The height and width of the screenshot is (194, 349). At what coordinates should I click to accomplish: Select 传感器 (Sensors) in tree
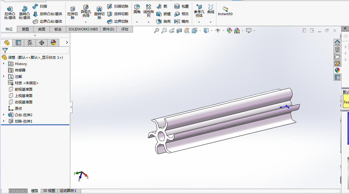[17, 70]
